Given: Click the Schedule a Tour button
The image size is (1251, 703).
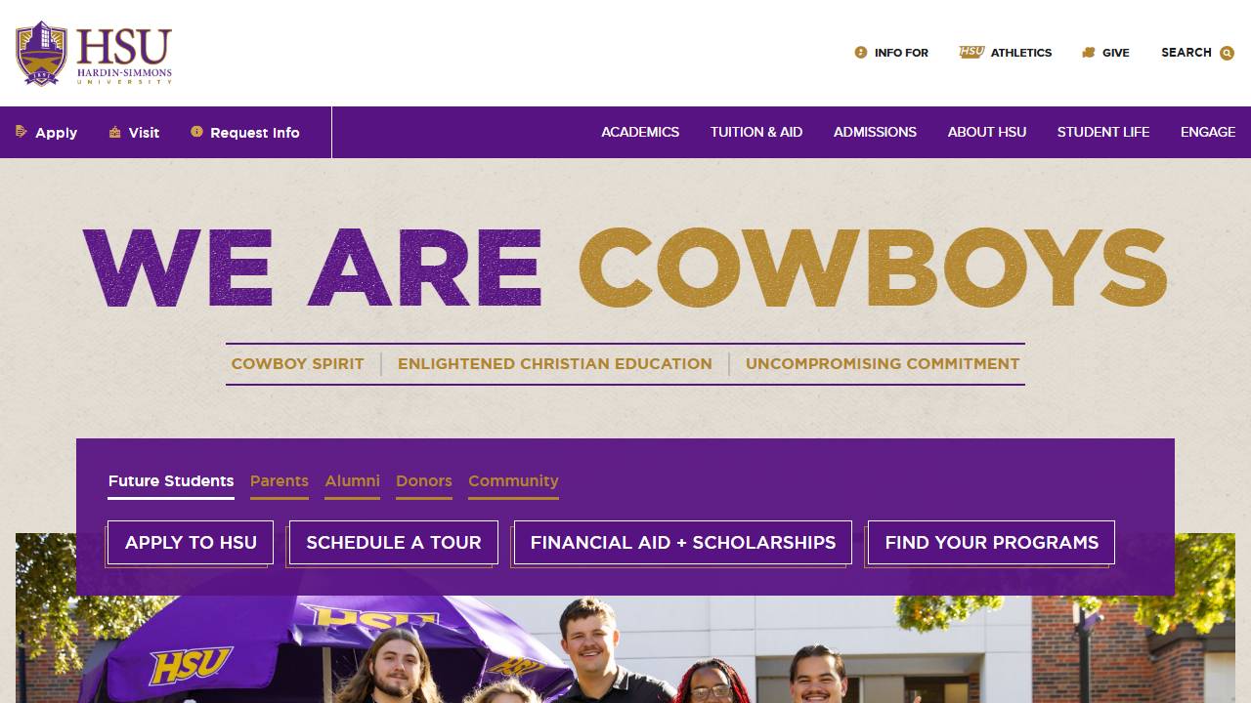Looking at the screenshot, I should [394, 542].
